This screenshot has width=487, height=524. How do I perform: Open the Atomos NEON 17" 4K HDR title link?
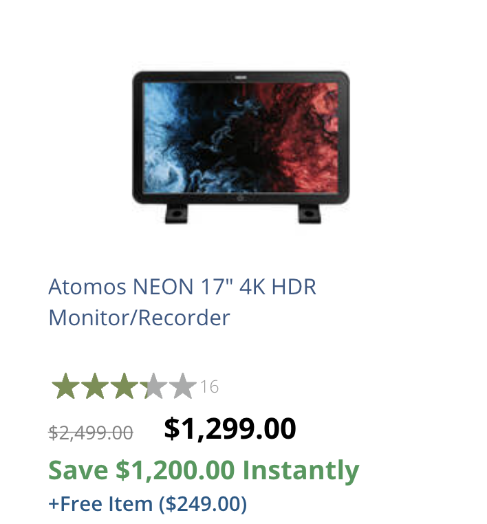click(182, 287)
